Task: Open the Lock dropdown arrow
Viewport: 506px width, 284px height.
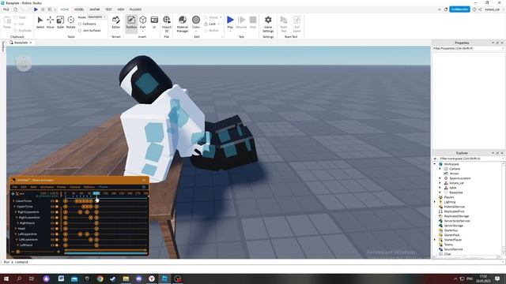Action: tap(219, 24)
